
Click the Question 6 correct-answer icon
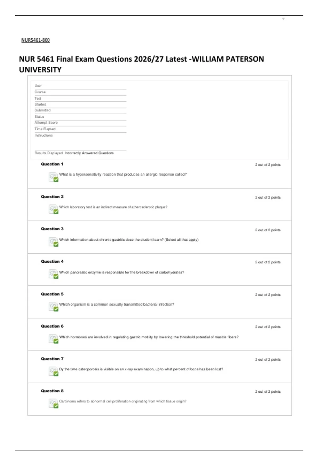53,339
